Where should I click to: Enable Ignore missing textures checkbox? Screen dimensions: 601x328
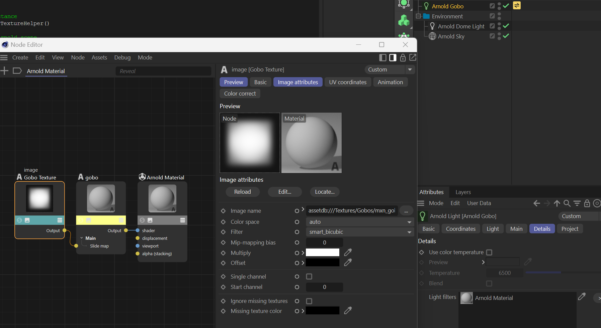coord(309,301)
